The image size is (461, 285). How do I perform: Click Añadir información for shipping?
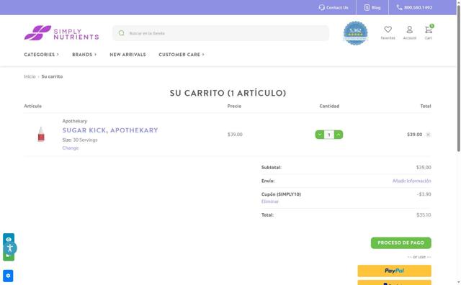(411, 181)
